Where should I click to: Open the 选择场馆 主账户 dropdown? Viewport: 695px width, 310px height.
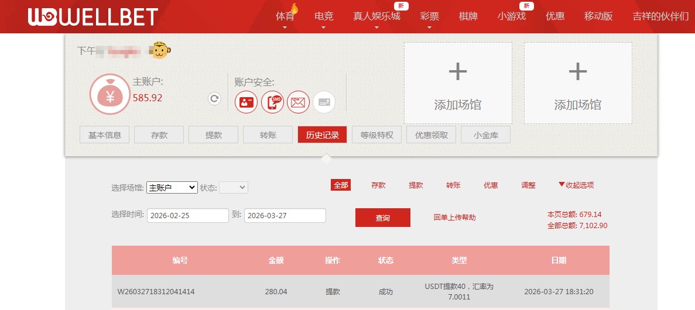(172, 187)
